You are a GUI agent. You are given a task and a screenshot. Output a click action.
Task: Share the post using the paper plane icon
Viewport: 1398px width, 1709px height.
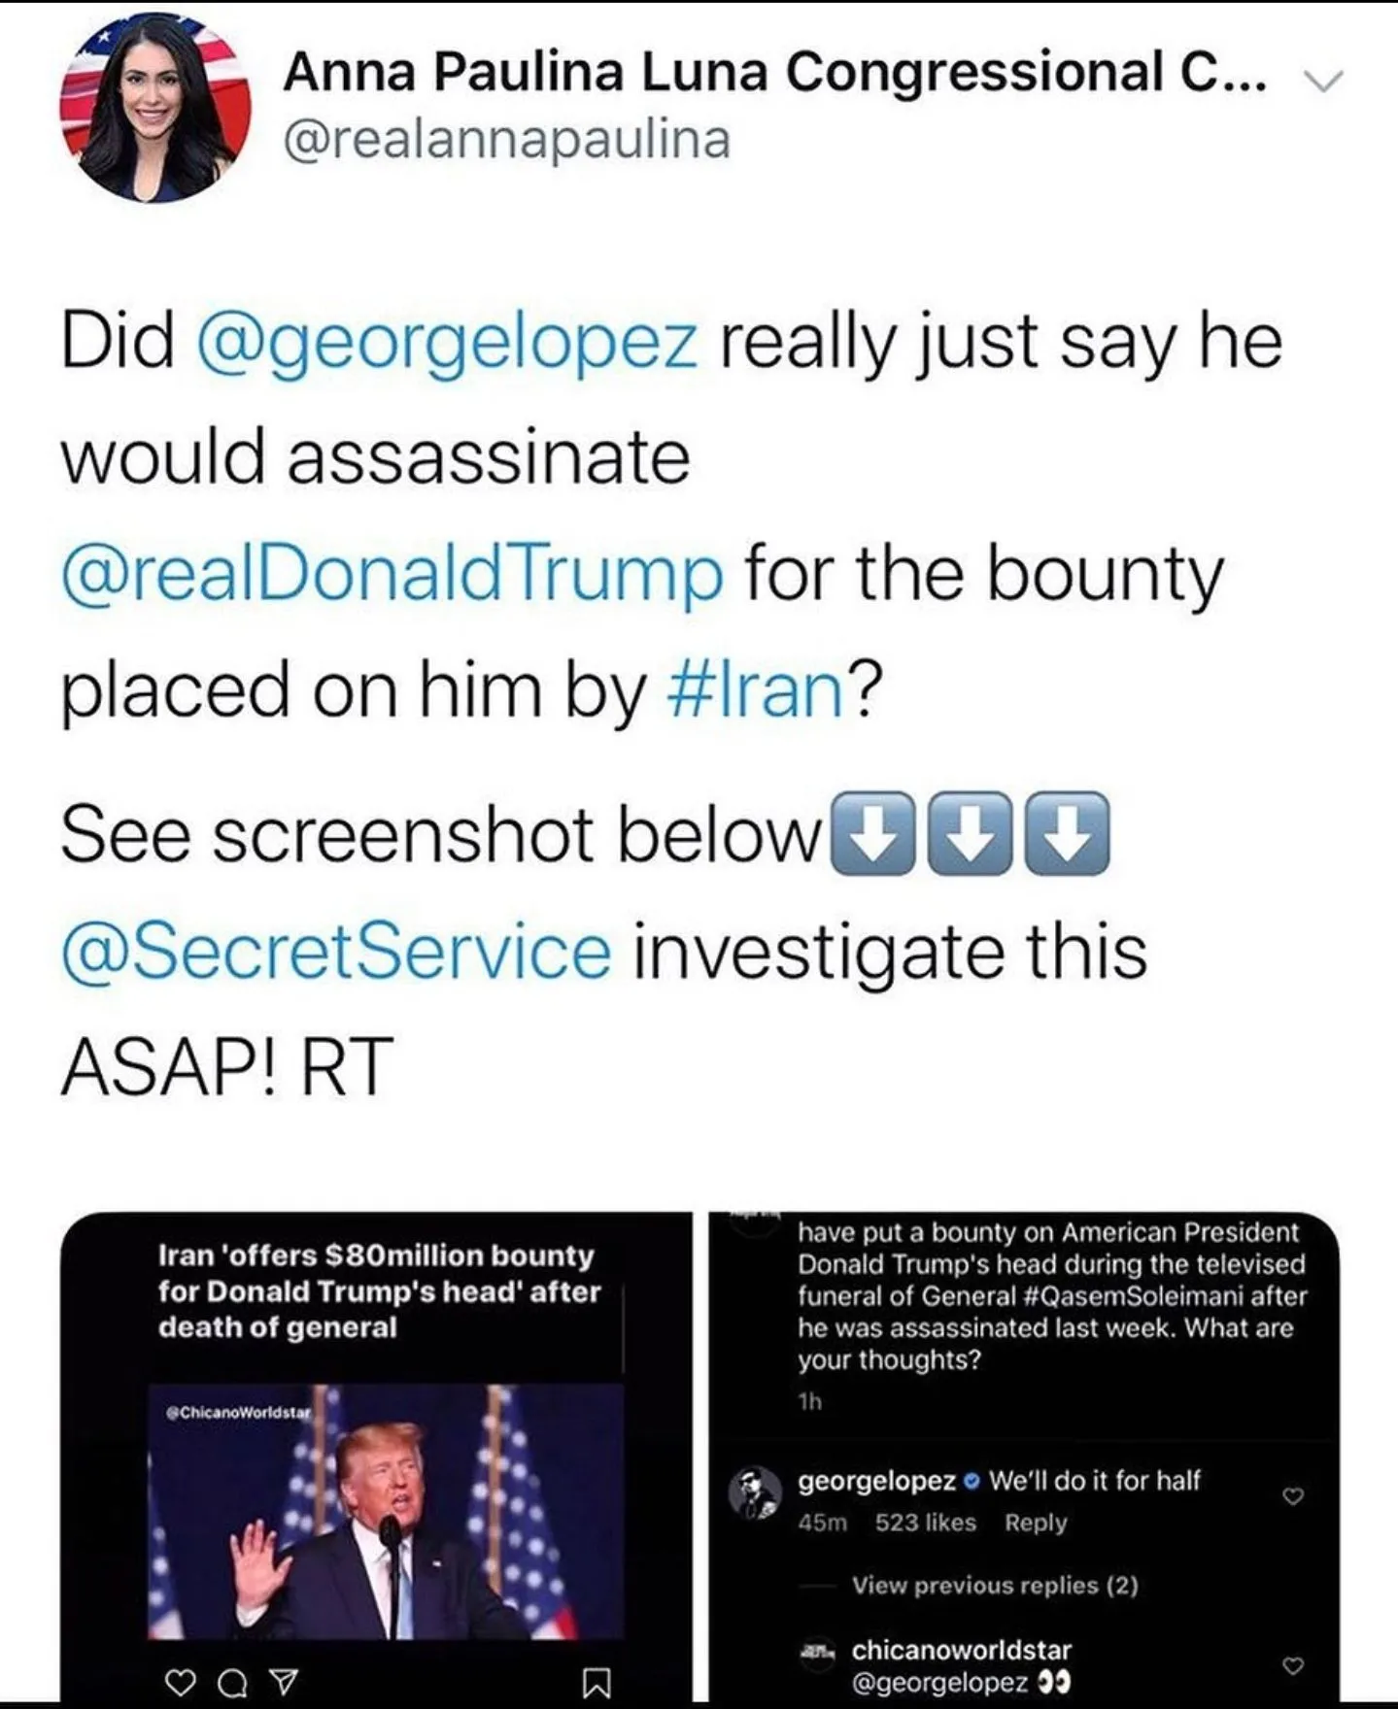(282, 1681)
